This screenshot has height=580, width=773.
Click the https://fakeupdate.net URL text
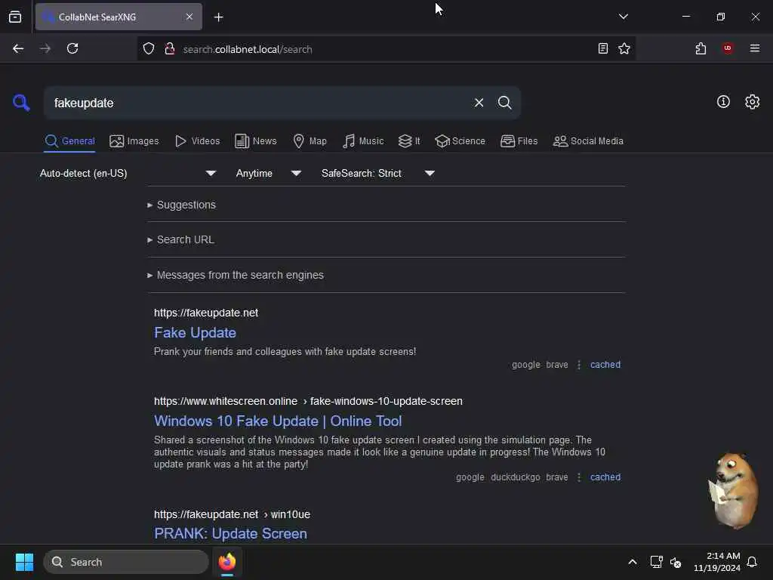coord(205,313)
